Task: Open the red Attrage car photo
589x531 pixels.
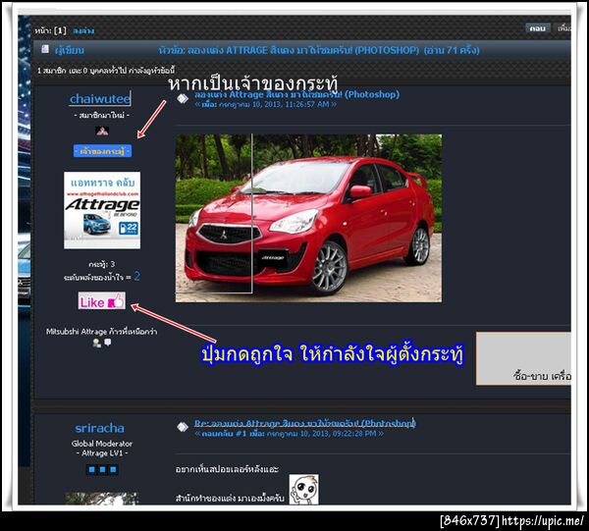Action: tap(308, 218)
